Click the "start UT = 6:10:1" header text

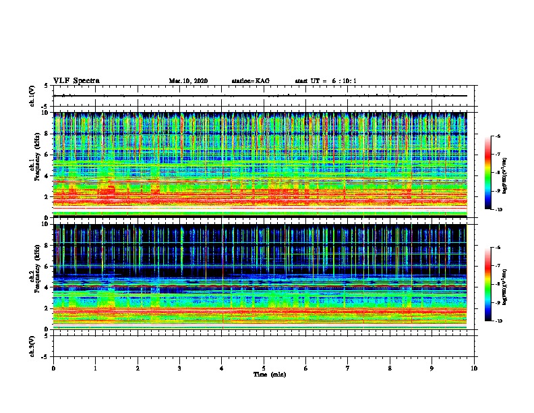326,81
